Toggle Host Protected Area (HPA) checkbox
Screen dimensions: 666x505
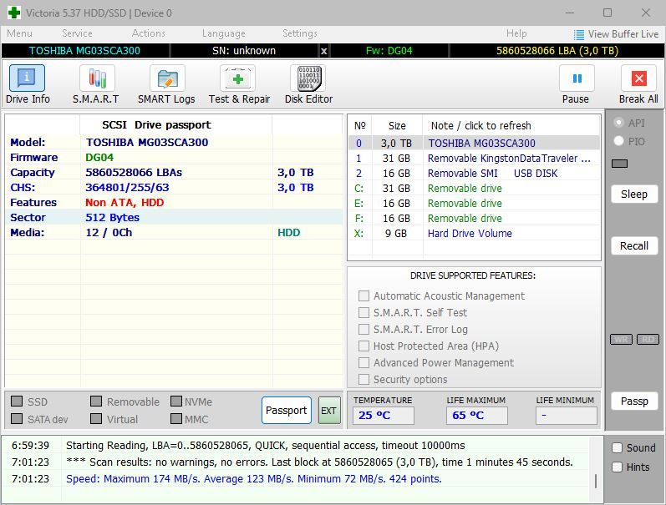(x=364, y=346)
